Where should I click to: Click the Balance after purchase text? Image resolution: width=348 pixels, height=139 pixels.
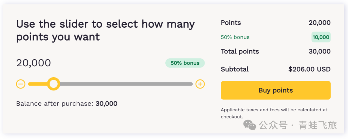67,104
